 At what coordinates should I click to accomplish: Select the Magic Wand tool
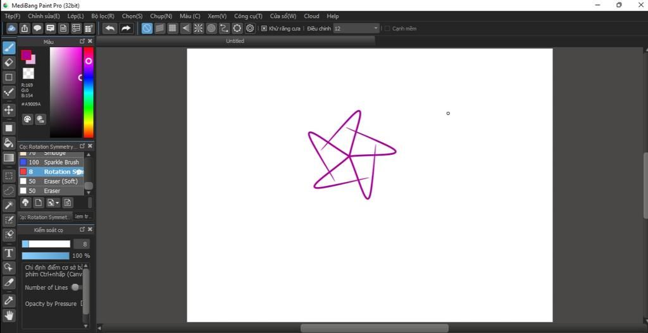9,205
